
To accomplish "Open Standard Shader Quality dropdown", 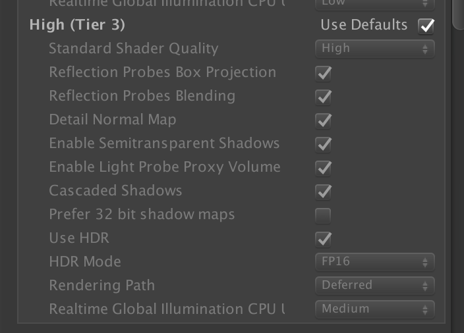I will 374,49.
